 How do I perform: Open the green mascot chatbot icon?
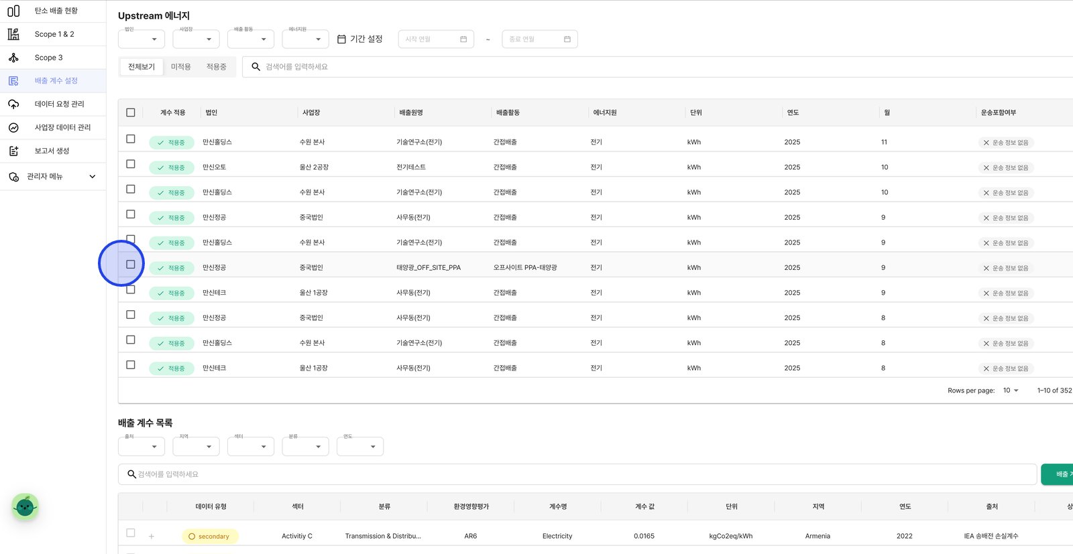(25, 507)
